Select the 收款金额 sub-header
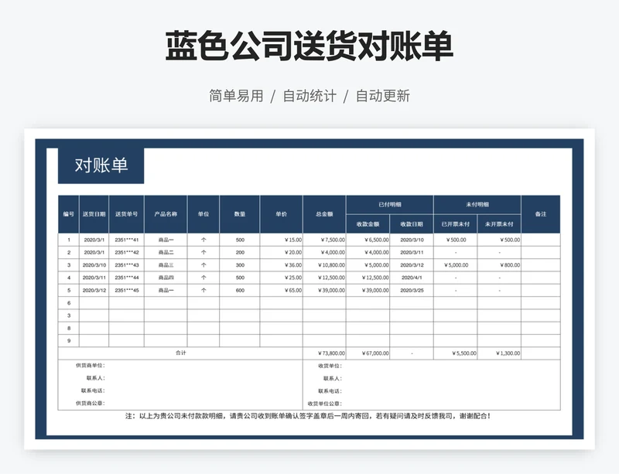The height and width of the screenshot is (474, 619). point(368,224)
